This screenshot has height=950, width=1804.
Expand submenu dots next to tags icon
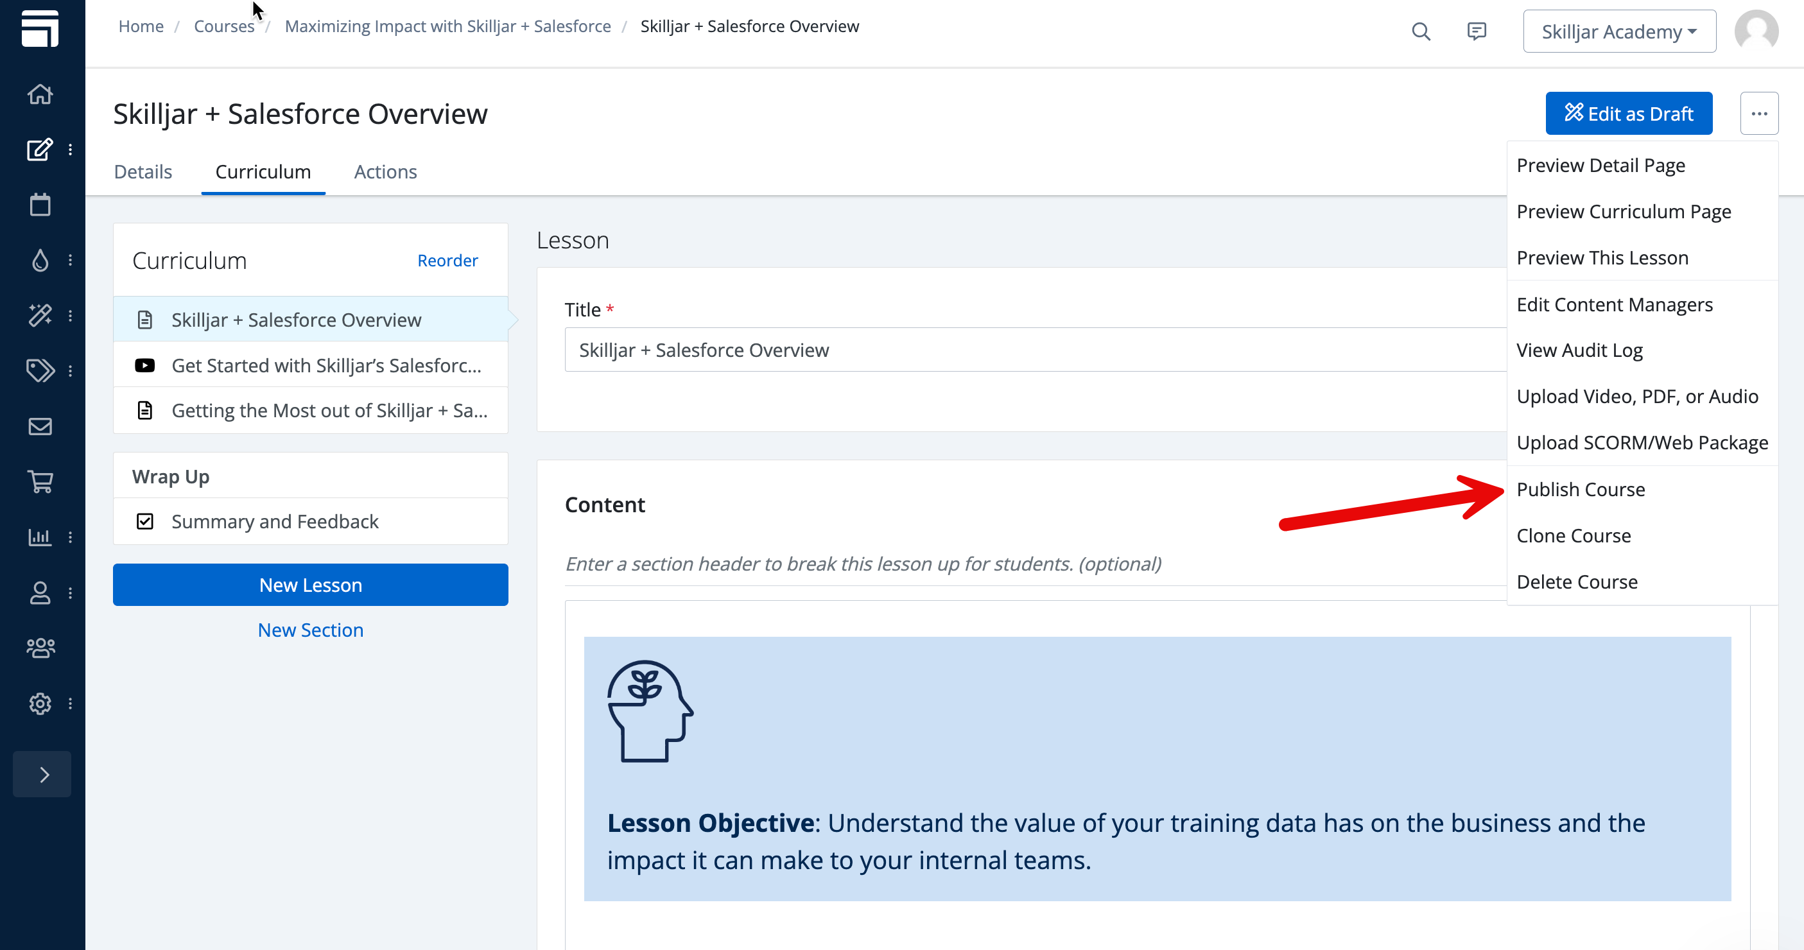(70, 371)
